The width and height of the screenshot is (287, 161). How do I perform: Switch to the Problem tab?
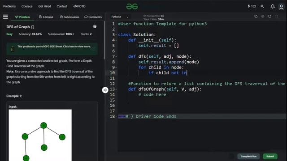coord(22,17)
